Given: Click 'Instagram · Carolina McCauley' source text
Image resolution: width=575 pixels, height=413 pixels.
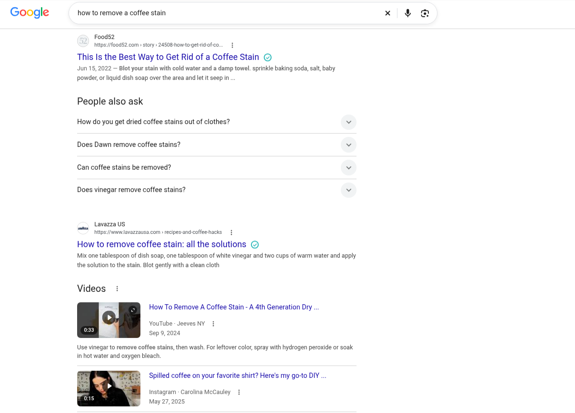Looking at the screenshot, I should click(x=190, y=392).
